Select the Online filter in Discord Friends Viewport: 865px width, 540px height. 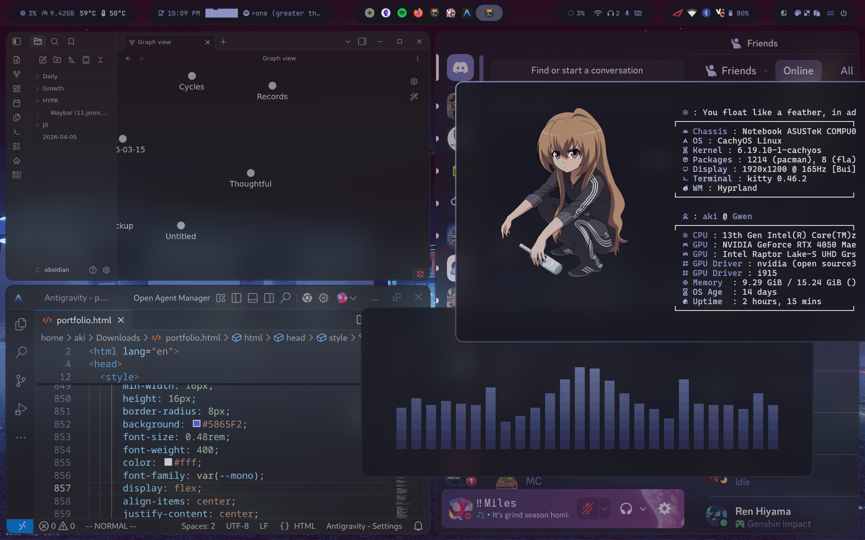(x=798, y=70)
